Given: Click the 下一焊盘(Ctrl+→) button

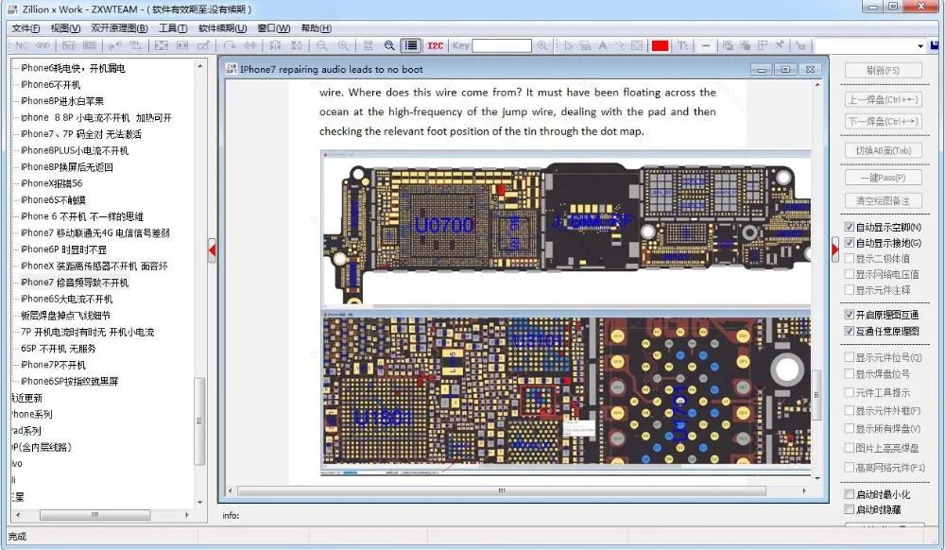Looking at the screenshot, I should [883, 121].
